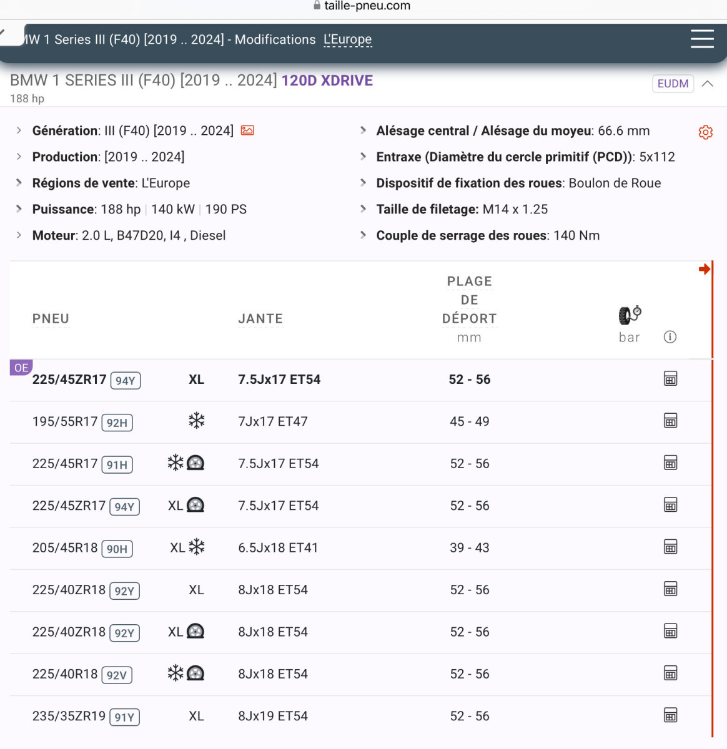727x749 pixels.
Task: Click the 92H load index badge
Action: point(117,423)
